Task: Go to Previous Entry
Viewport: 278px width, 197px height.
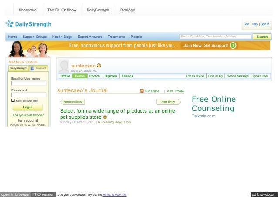Action: [x=72, y=102]
